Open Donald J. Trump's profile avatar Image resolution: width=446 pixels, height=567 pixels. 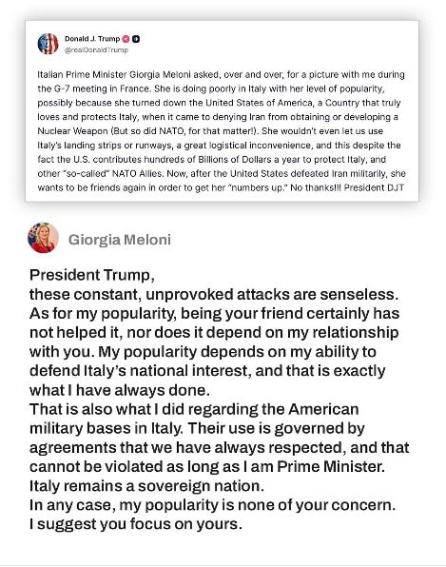[48, 44]
